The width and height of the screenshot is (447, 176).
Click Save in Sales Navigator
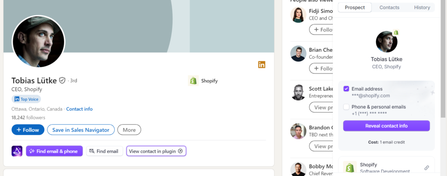81,130
